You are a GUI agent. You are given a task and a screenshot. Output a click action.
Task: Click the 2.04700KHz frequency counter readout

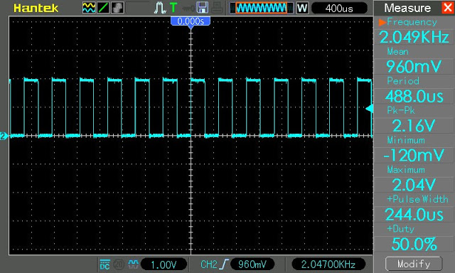pos(328,264)
